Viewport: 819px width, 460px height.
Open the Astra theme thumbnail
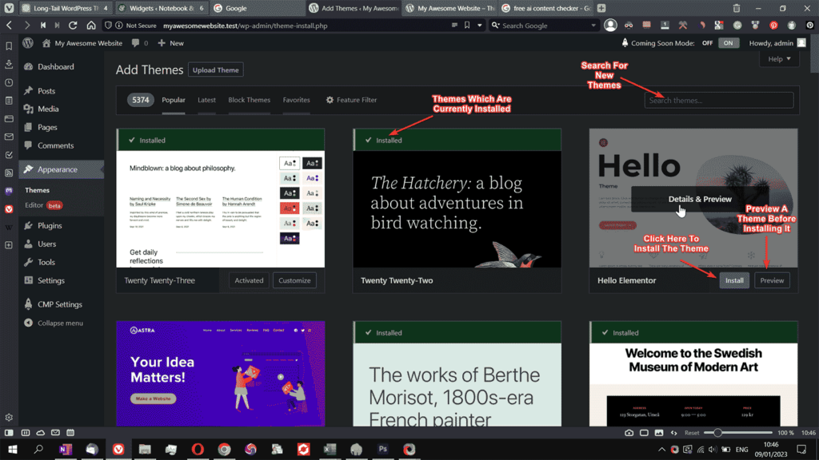tap(221, 374)
